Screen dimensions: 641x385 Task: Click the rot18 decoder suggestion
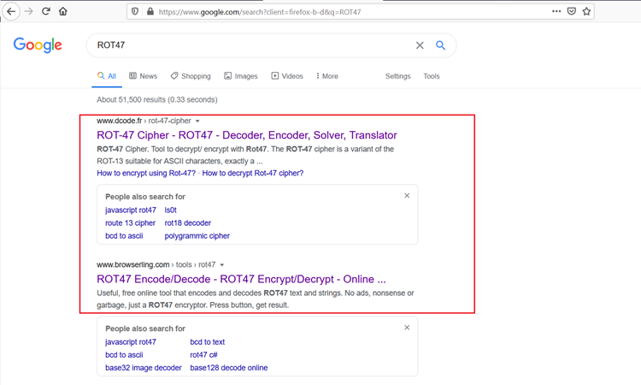tap(187, 222)
